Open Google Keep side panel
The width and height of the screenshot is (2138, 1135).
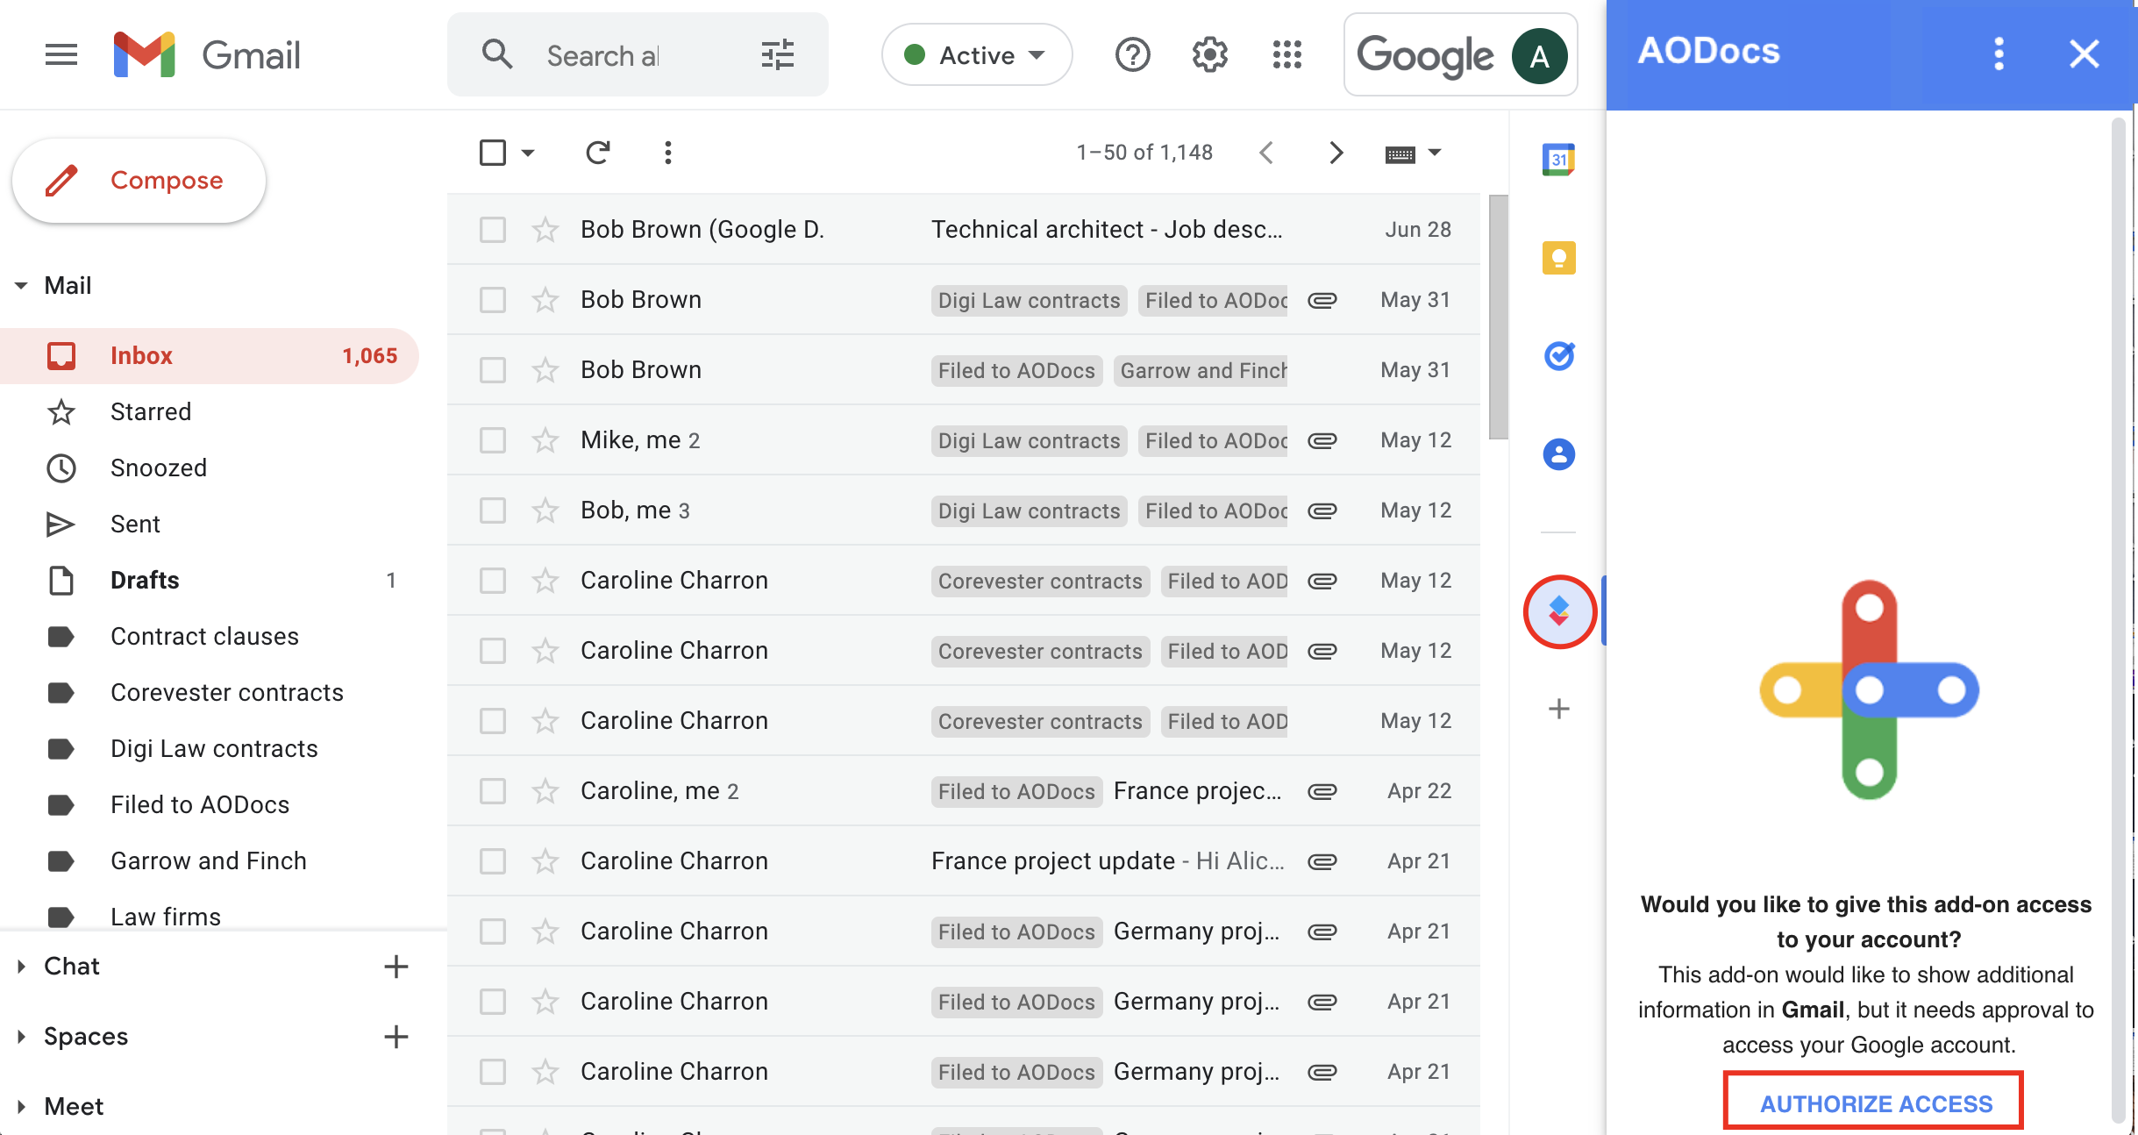tap(1558, 258)
